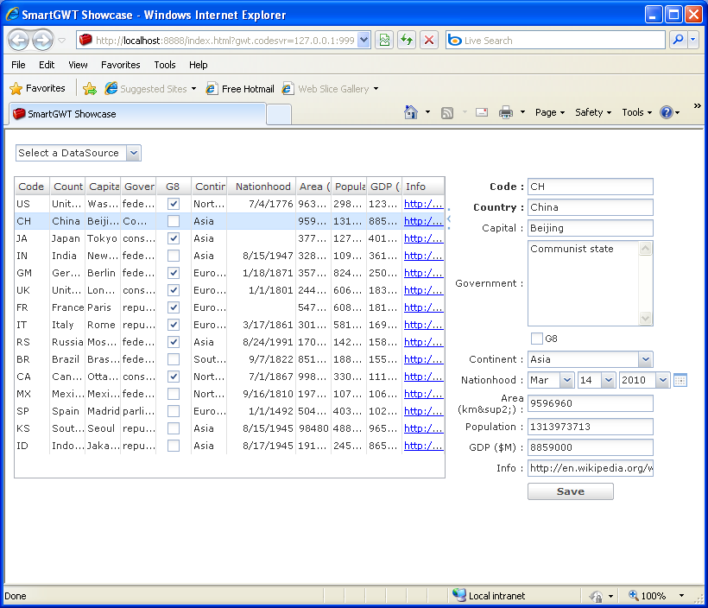The image size is (708, 608).
Task: Click the Home page icon
Action: [410, 112]
